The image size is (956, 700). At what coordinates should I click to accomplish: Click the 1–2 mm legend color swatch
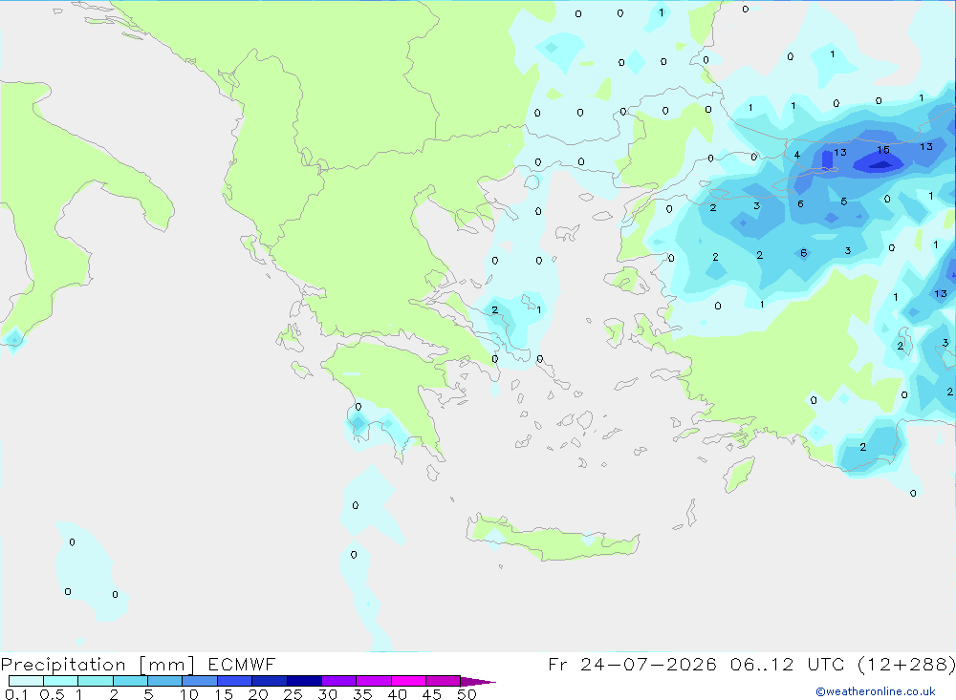[x=96, y=681]
